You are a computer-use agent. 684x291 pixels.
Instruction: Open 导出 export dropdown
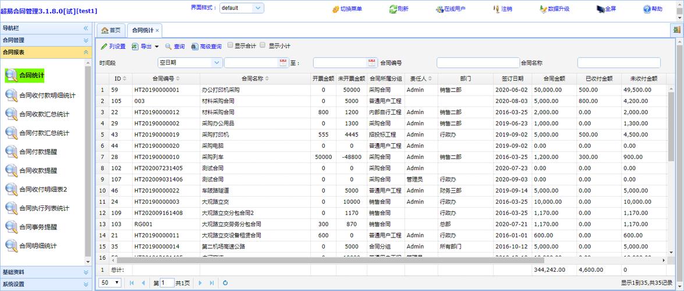click(146, 46)
